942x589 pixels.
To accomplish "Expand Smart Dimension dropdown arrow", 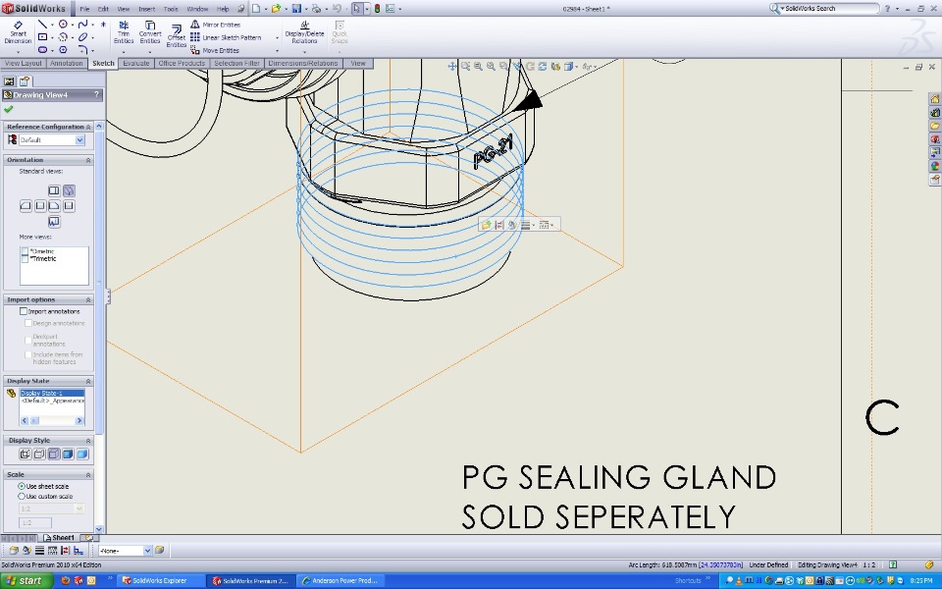I will tap(18, 52).
